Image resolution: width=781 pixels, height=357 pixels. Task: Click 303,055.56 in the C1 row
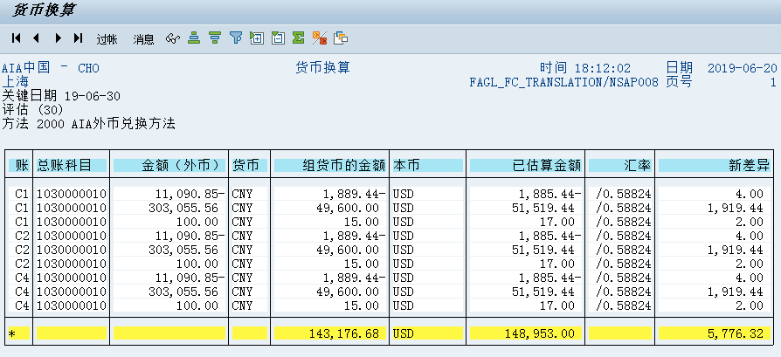point(183,208)
